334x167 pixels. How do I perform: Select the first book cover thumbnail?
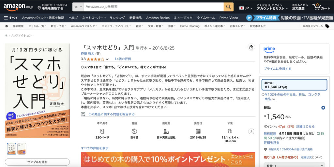tap(11, 149)
